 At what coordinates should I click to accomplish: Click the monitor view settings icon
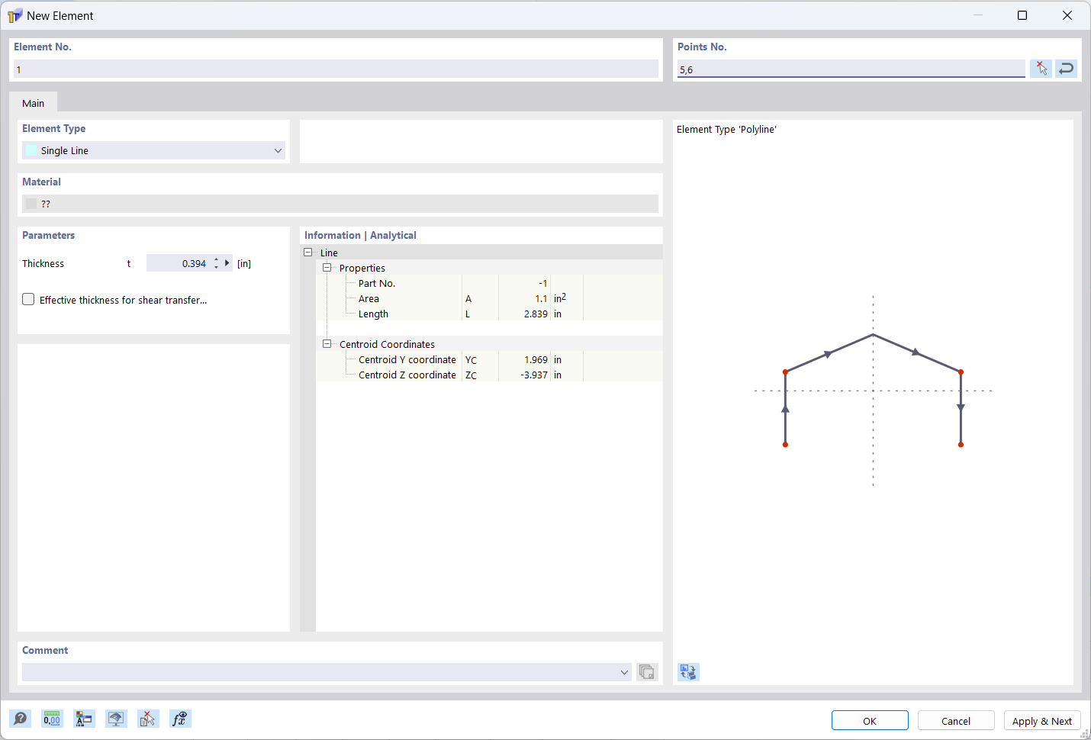tap(116, 719)
